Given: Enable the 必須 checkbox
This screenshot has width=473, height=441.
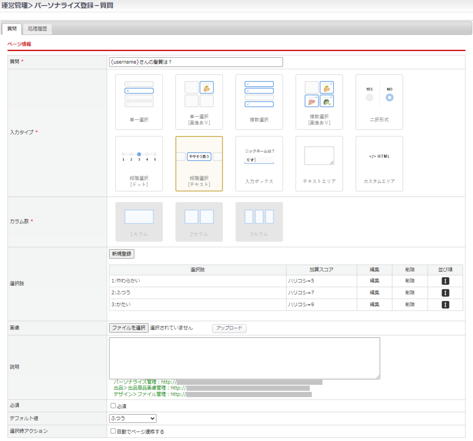Looking at the screenshot, I should pyautogui.click(x=113, y=406).
